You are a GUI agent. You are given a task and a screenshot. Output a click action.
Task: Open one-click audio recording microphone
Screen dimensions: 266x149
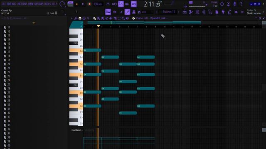point(235,4)
